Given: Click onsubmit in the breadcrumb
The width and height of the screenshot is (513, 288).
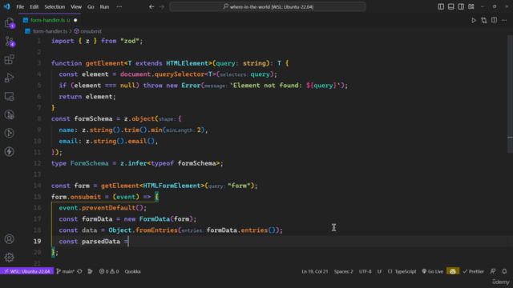Looking at the screenshot, I should [91, 31].
